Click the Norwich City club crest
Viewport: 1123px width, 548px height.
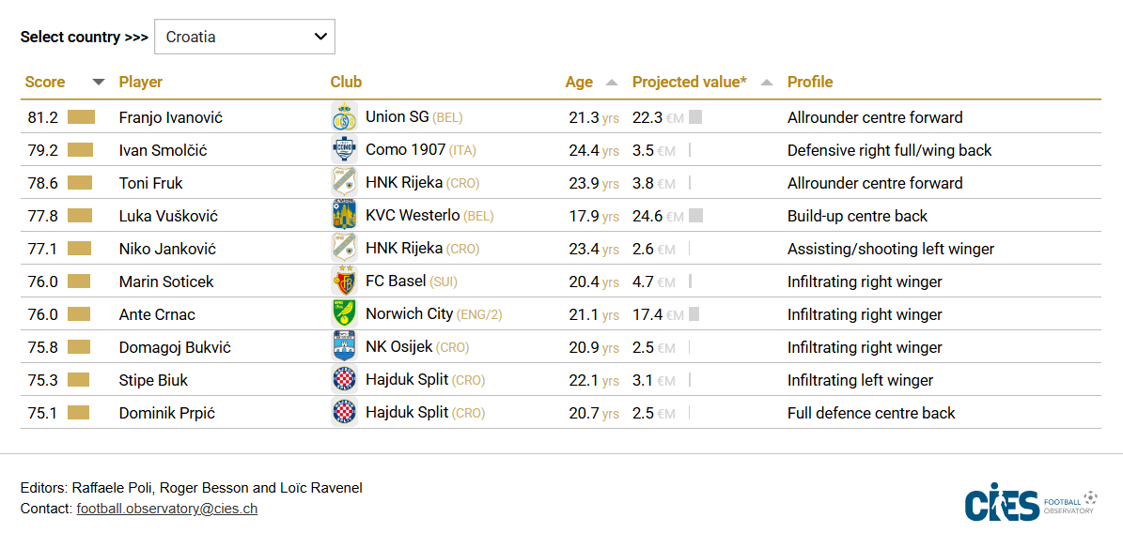[x=344, y=314]
